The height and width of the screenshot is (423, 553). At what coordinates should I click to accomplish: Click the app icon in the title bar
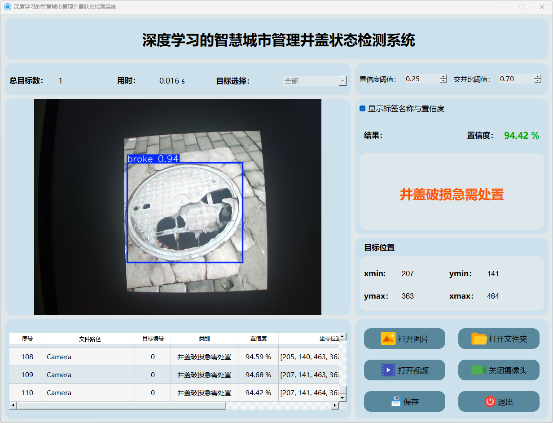(x=7, y=7)
